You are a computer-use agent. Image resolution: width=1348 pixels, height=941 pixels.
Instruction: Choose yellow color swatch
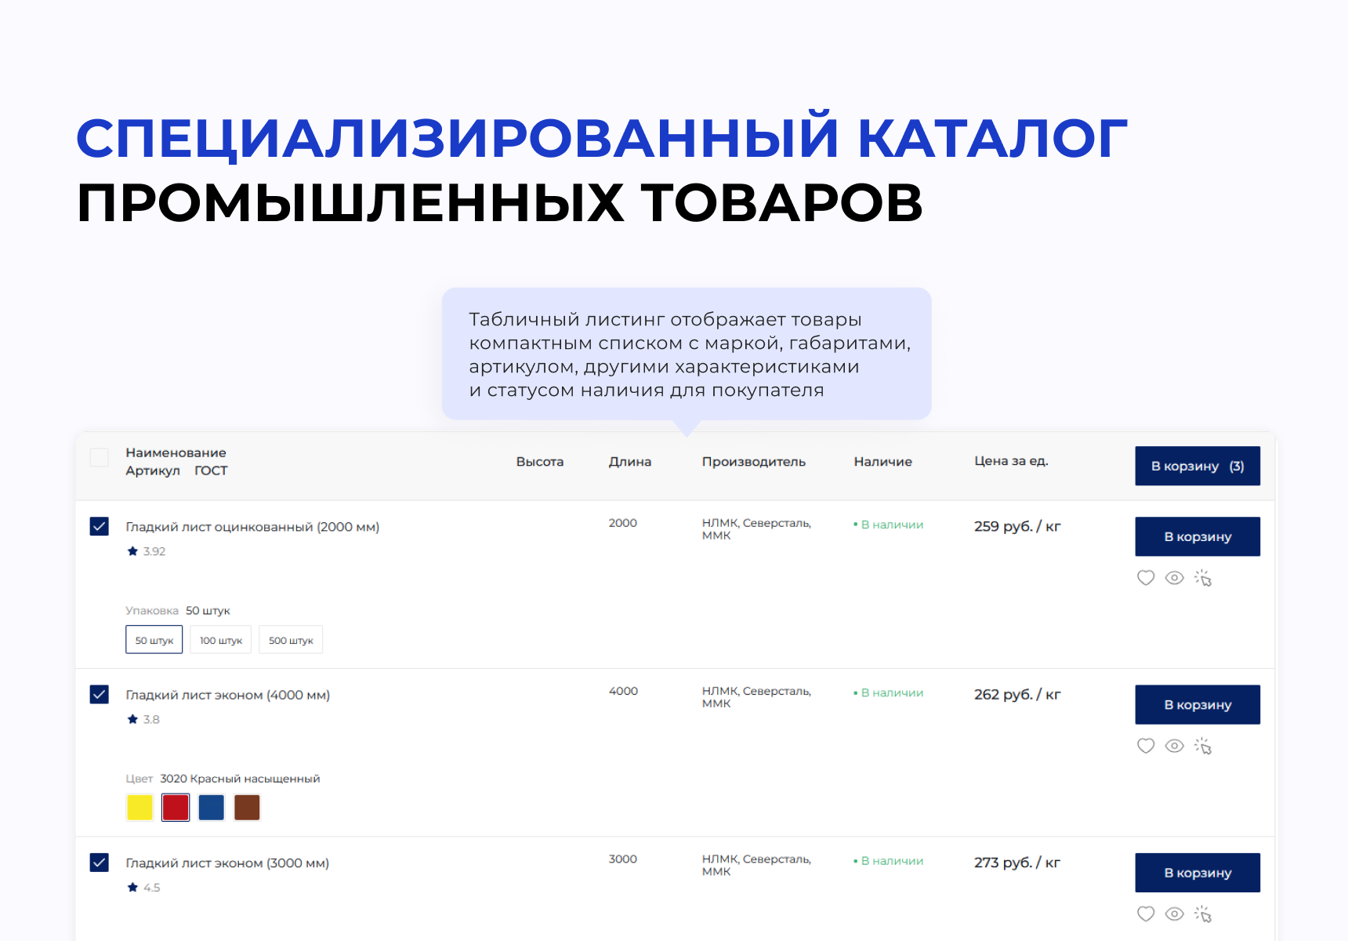140,807
